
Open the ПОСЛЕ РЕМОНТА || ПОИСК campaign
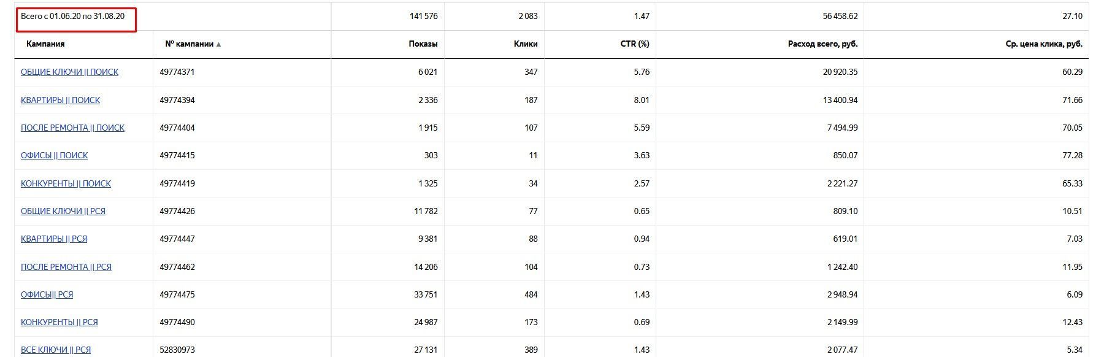(x=72, y=128)
